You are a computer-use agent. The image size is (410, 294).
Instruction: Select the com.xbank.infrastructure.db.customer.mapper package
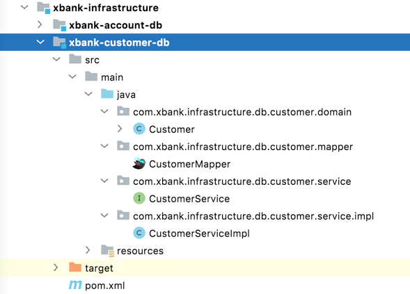click(243, 147)
